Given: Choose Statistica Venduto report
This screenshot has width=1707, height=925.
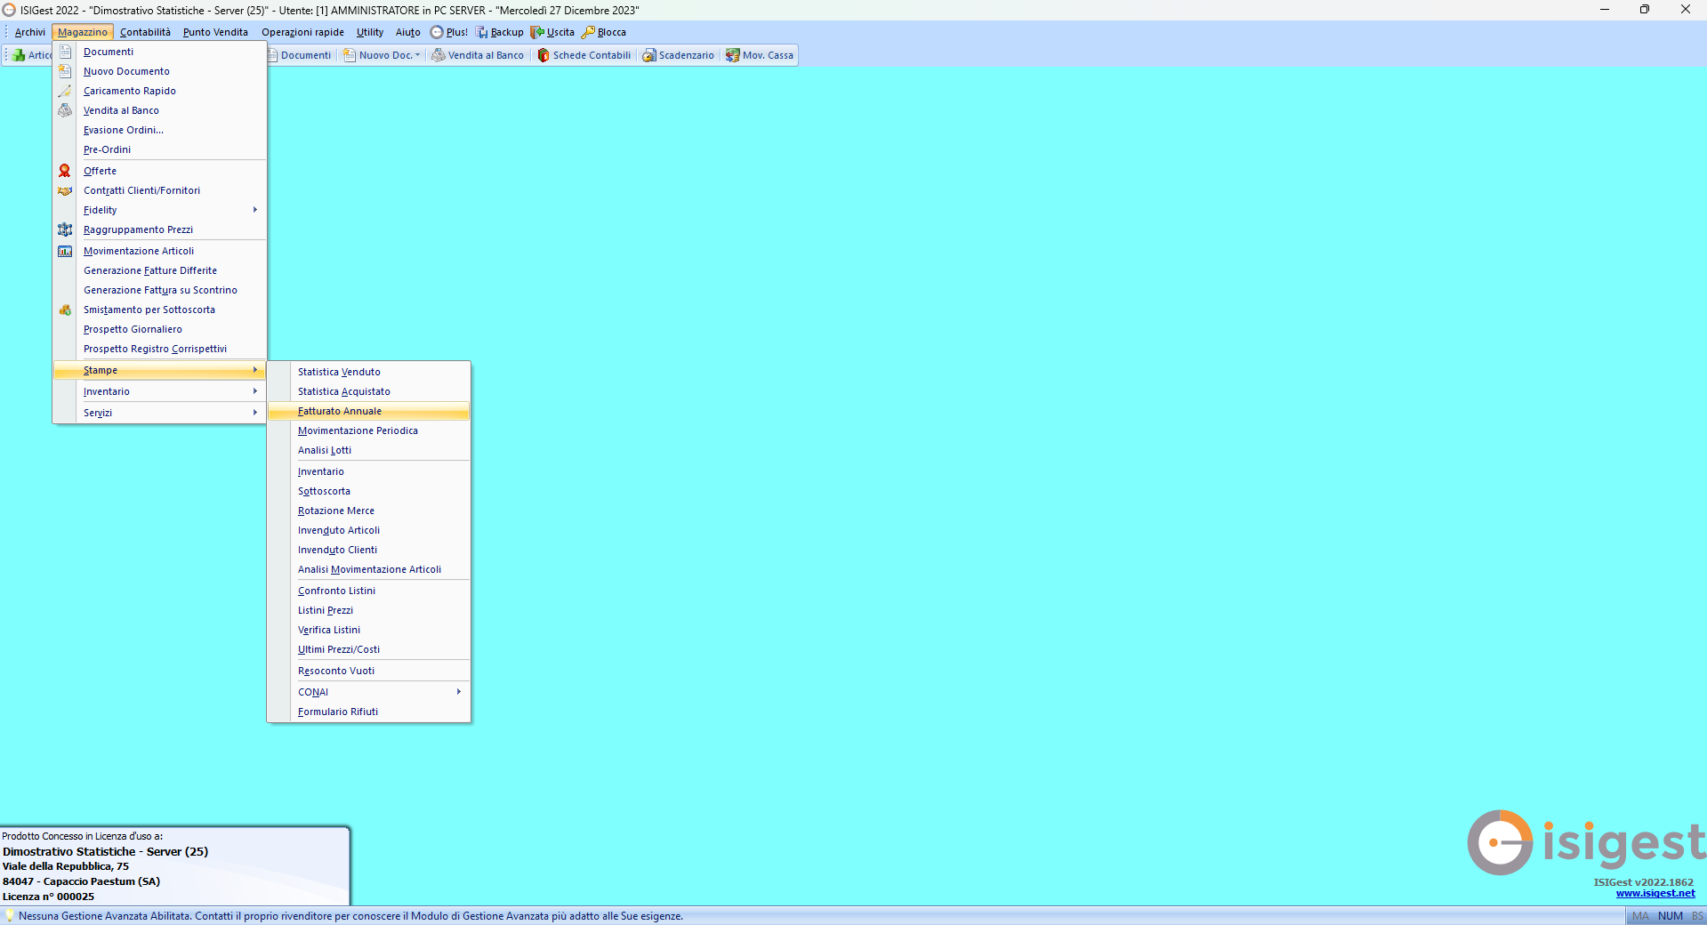Looking at the screenshot, I should point(339,372).
